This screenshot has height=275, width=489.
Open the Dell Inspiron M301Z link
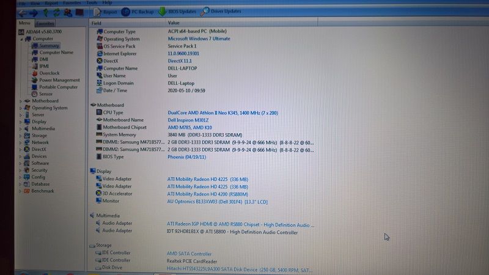coord(188,120)
